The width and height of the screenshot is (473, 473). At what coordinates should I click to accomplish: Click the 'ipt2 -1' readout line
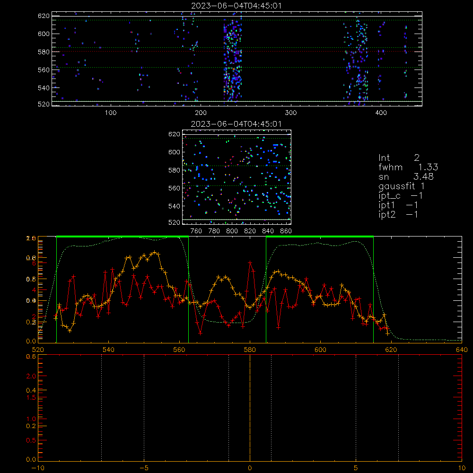[x=398, y=214]
